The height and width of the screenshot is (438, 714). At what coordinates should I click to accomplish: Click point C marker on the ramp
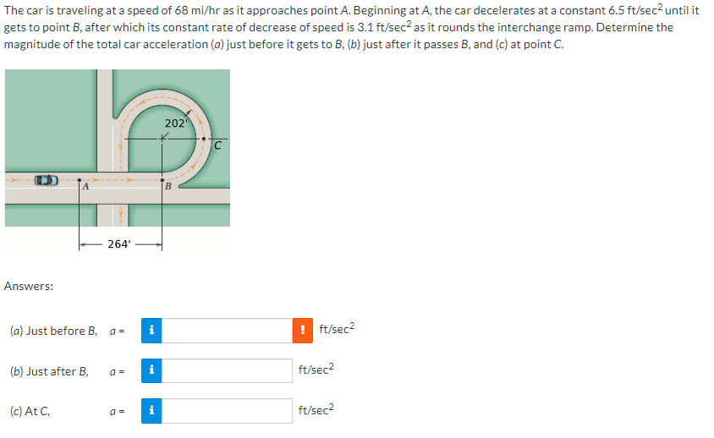pos(204,139)
